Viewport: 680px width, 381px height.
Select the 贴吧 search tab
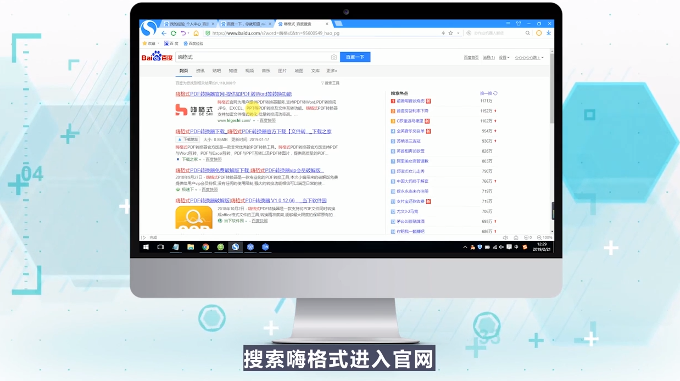click(x=216, y=71)
